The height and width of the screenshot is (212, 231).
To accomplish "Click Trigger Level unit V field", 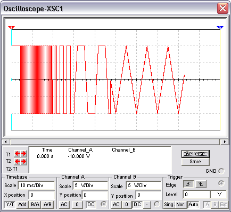I will pos(219,195).
